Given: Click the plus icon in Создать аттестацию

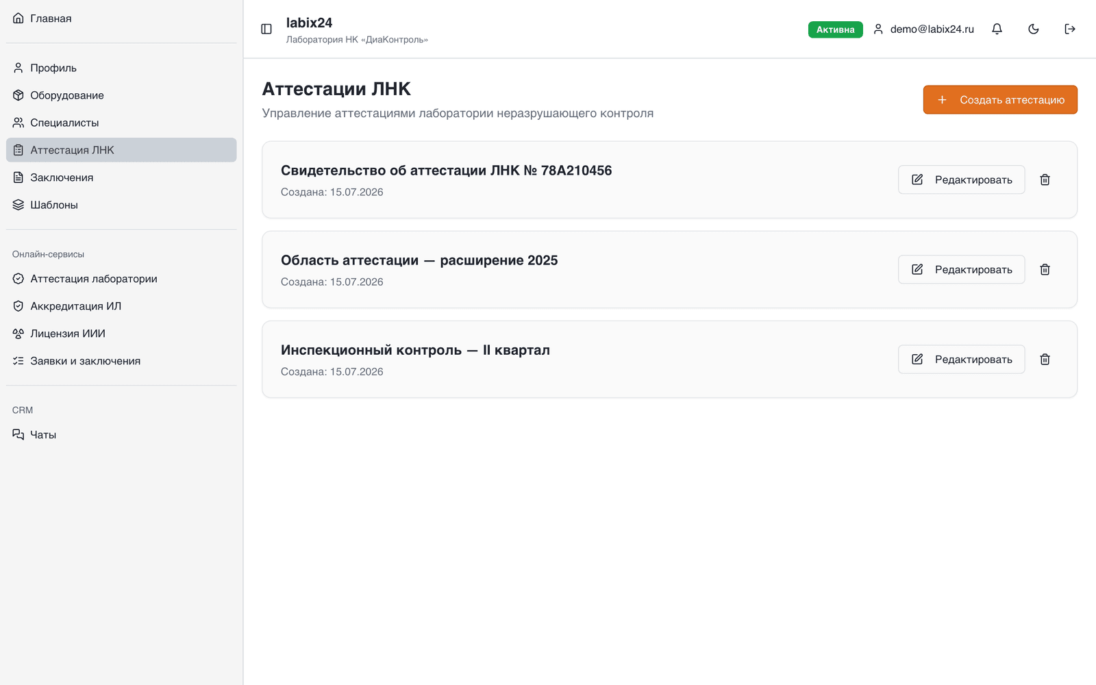Looking at the screenshot, I should (x=943, y=99).
